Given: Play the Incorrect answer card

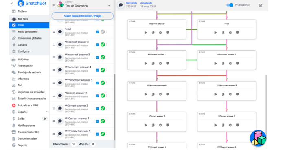Looking at the screenshot, I should pyautogui.click(x=146, y=33).
